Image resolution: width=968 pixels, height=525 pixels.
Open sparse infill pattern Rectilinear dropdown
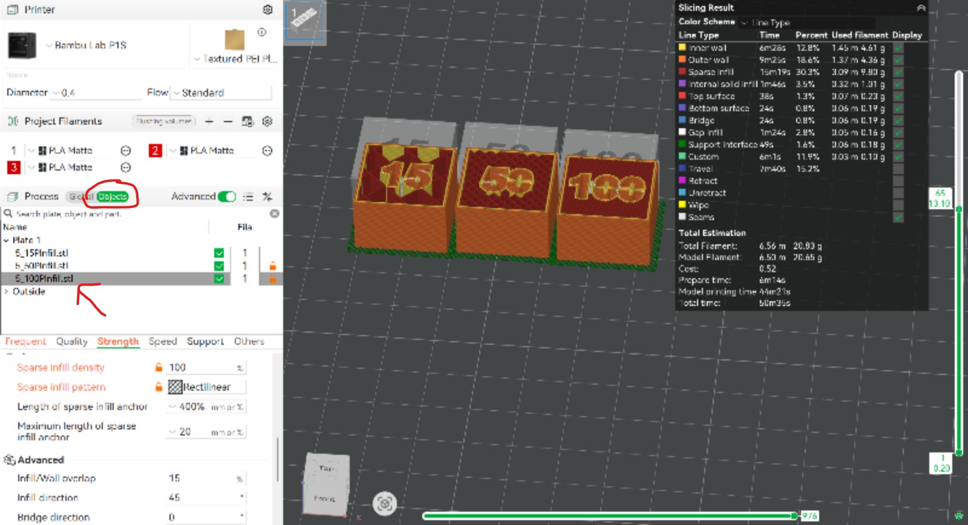coord(207,387)
